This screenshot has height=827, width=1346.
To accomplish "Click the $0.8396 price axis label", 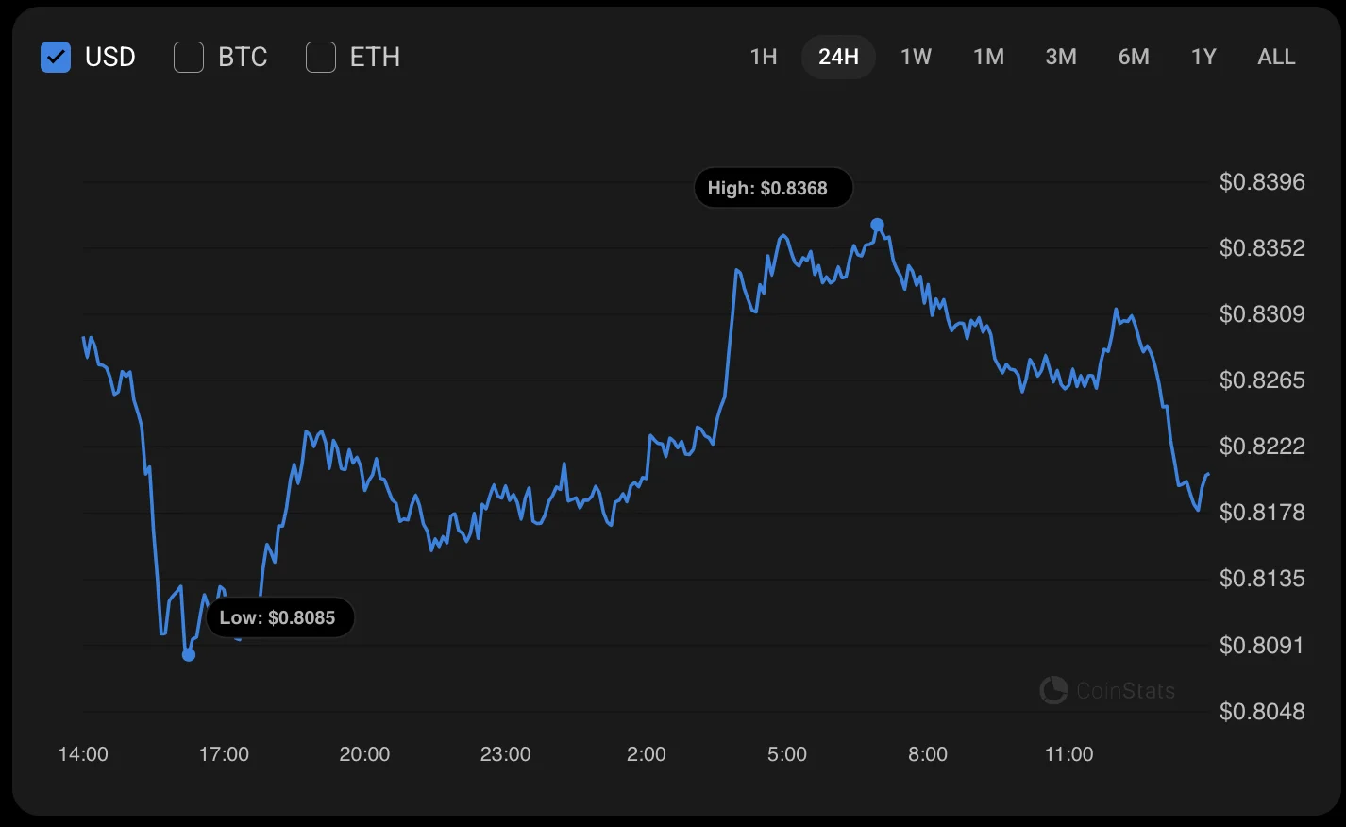I will click(1262, 182).
